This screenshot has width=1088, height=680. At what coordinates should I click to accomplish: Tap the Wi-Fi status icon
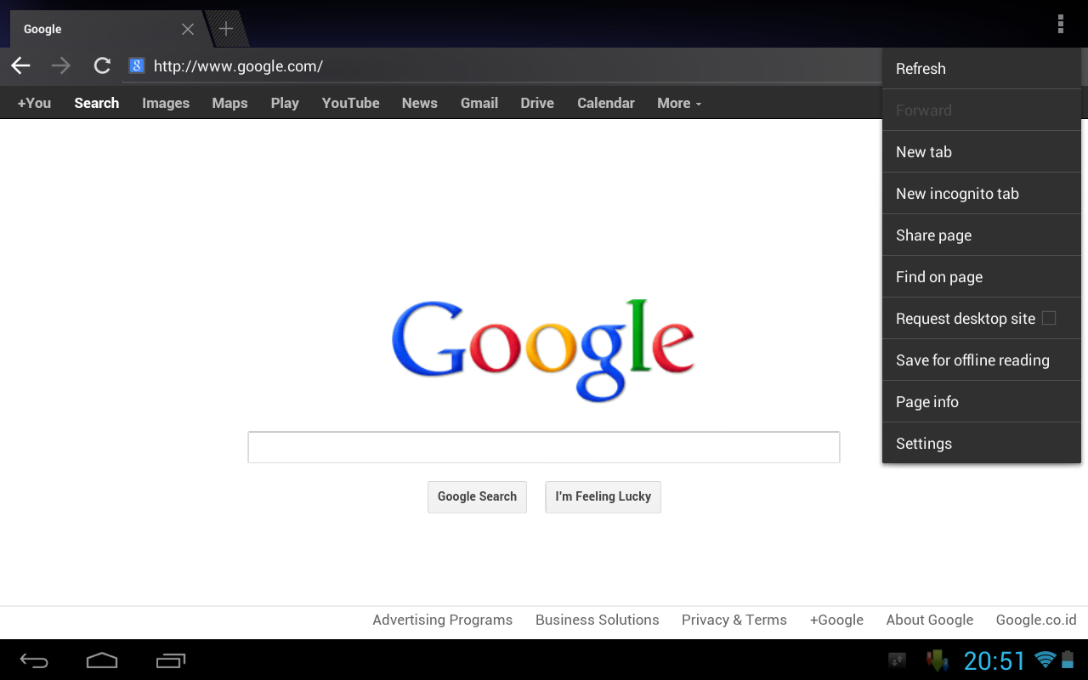[x=1045, y=660]
